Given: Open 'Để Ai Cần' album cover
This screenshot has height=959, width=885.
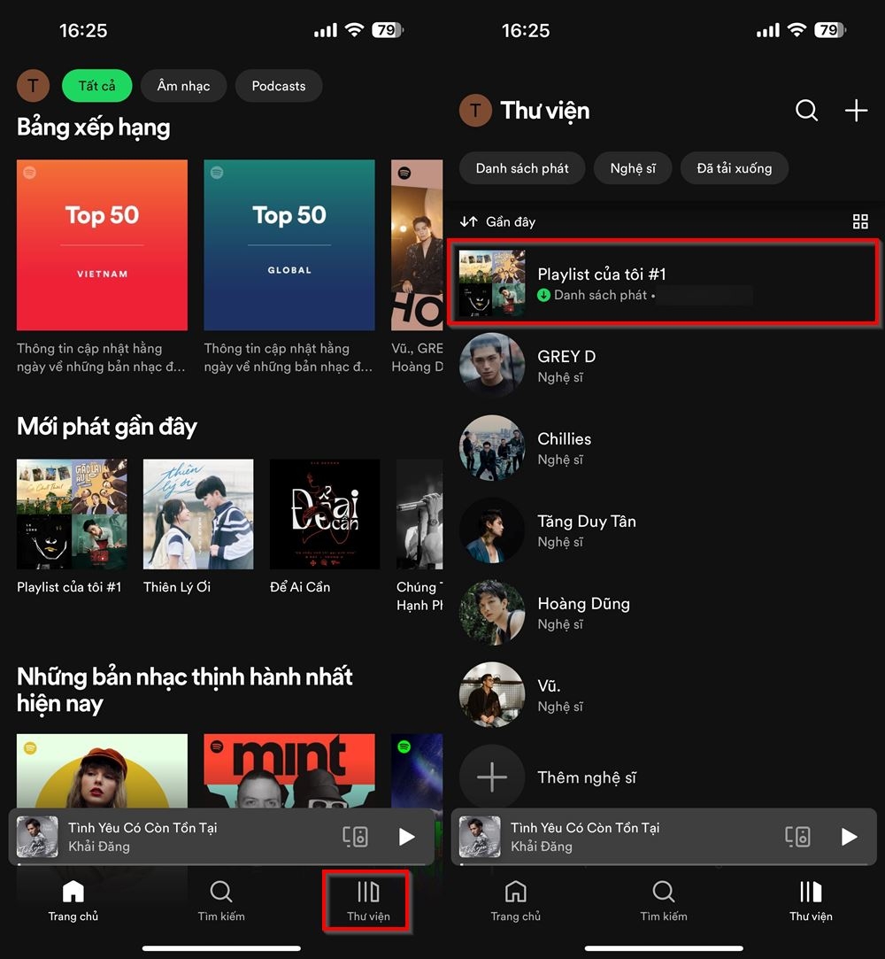Looking at the screenshot, I should coord(325,514).
